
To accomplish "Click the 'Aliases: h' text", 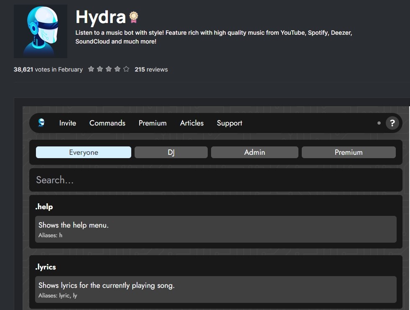I will (51, 236).
